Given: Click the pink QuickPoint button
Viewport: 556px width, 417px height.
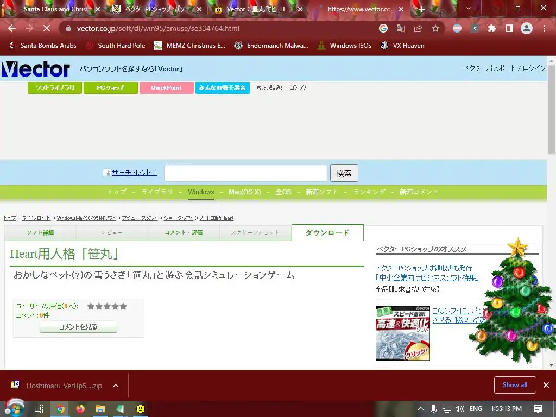Looking at the screenshot, I should [166, 88].
